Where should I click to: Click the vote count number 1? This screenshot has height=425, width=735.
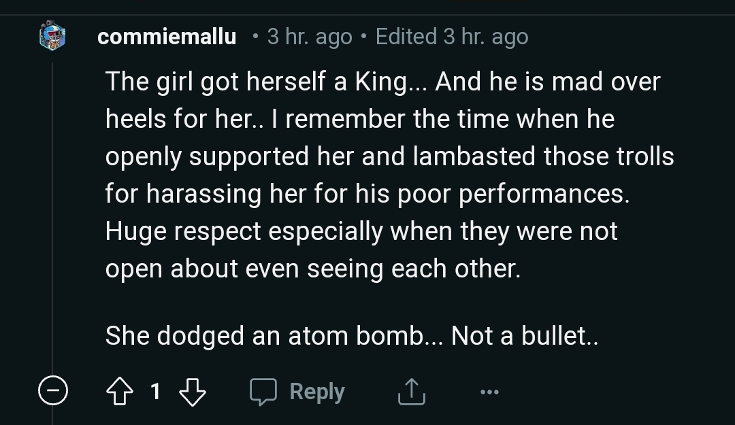click(x=155, y=392)
